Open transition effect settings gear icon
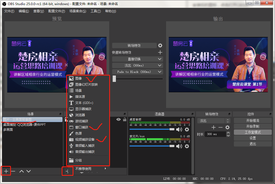Screen dimensions: 275x184 tap(160, 45)
